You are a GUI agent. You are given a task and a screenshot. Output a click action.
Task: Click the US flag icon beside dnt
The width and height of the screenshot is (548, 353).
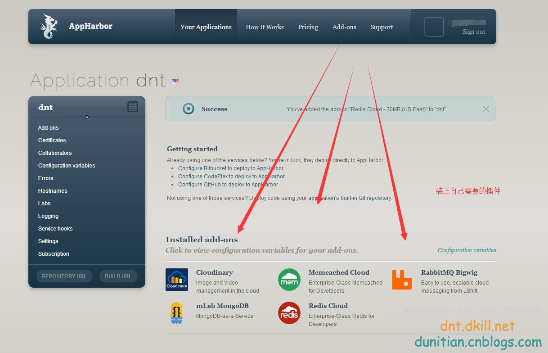click(x=175, y=81)
